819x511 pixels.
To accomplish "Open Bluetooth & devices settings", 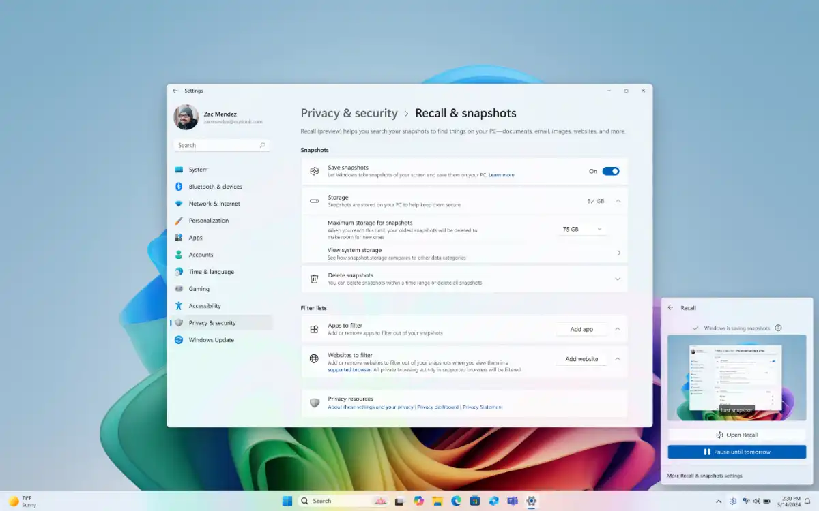I will [221, 187].
